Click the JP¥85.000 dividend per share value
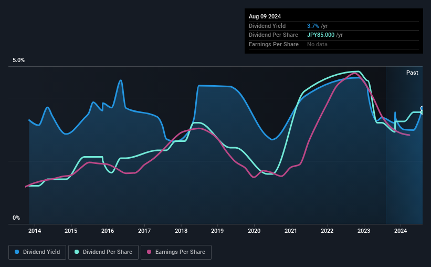Screen dimensions: 431x267 coord(321,35)
